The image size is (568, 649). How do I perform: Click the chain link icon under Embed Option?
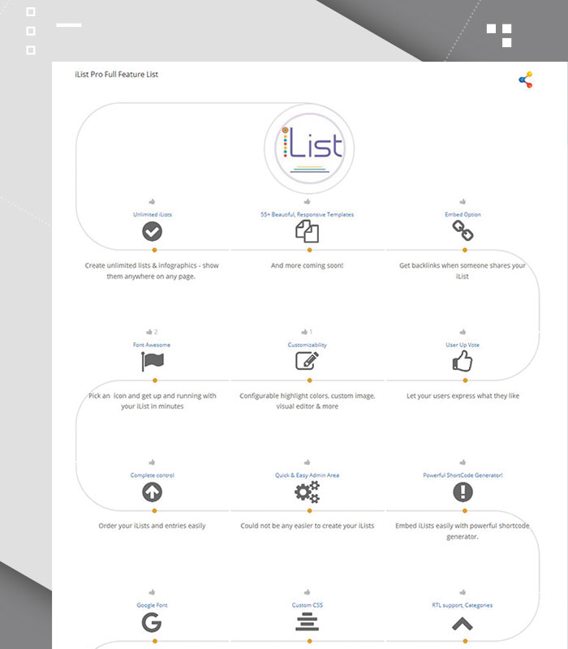click(463, 230)
